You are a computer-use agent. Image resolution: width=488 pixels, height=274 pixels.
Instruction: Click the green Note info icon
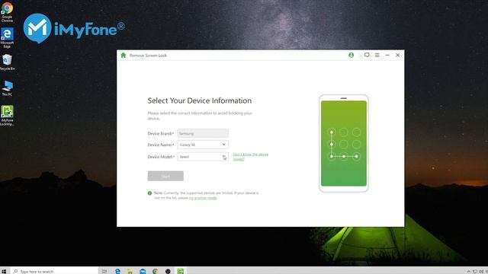149,193
